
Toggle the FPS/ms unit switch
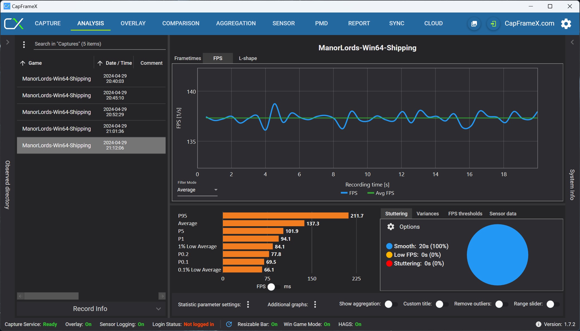click(x=274, y=287)
